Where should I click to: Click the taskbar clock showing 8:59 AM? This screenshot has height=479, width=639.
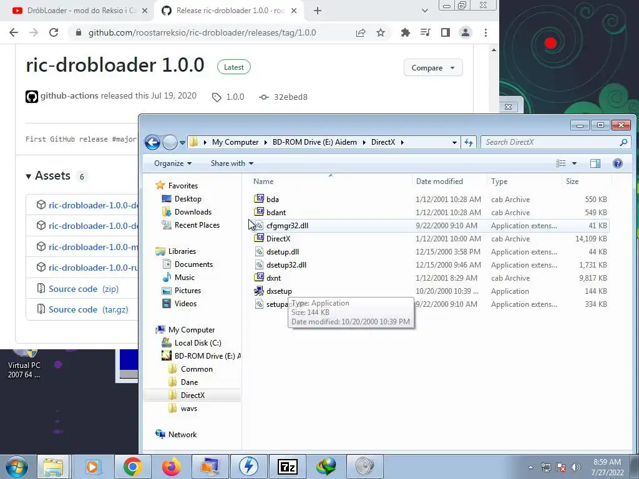tap(607, 467)
